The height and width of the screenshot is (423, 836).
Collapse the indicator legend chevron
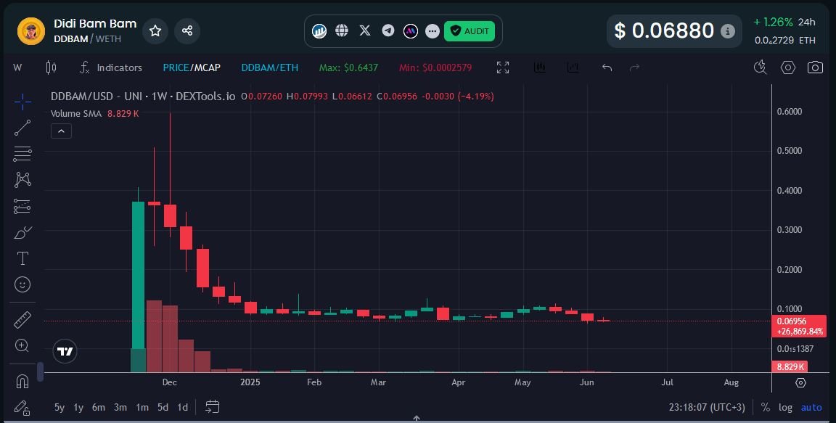(61, 131)
